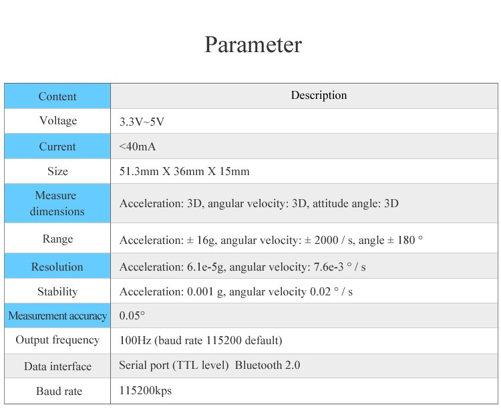Click the Stability row label
Image resolution: width=501 pixels, height=417 pixels.
point(57,291)
